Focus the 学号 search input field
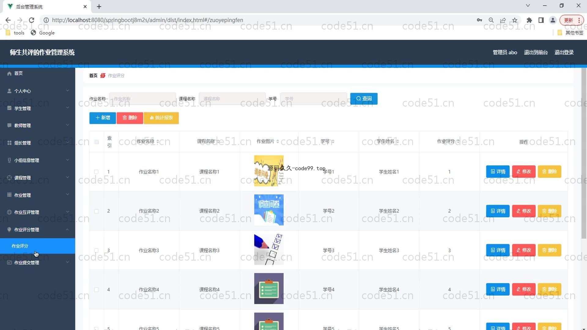Screen dimensions: 587x330 pos(314,99)
